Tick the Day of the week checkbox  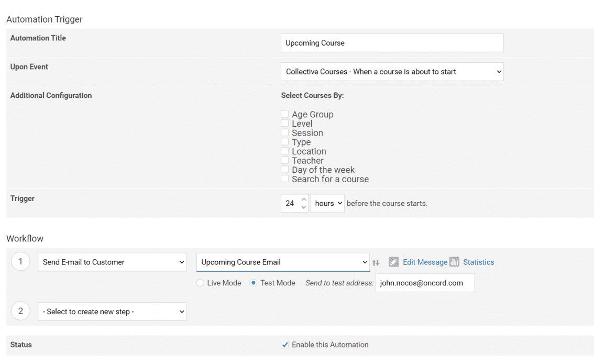(284, 169)
